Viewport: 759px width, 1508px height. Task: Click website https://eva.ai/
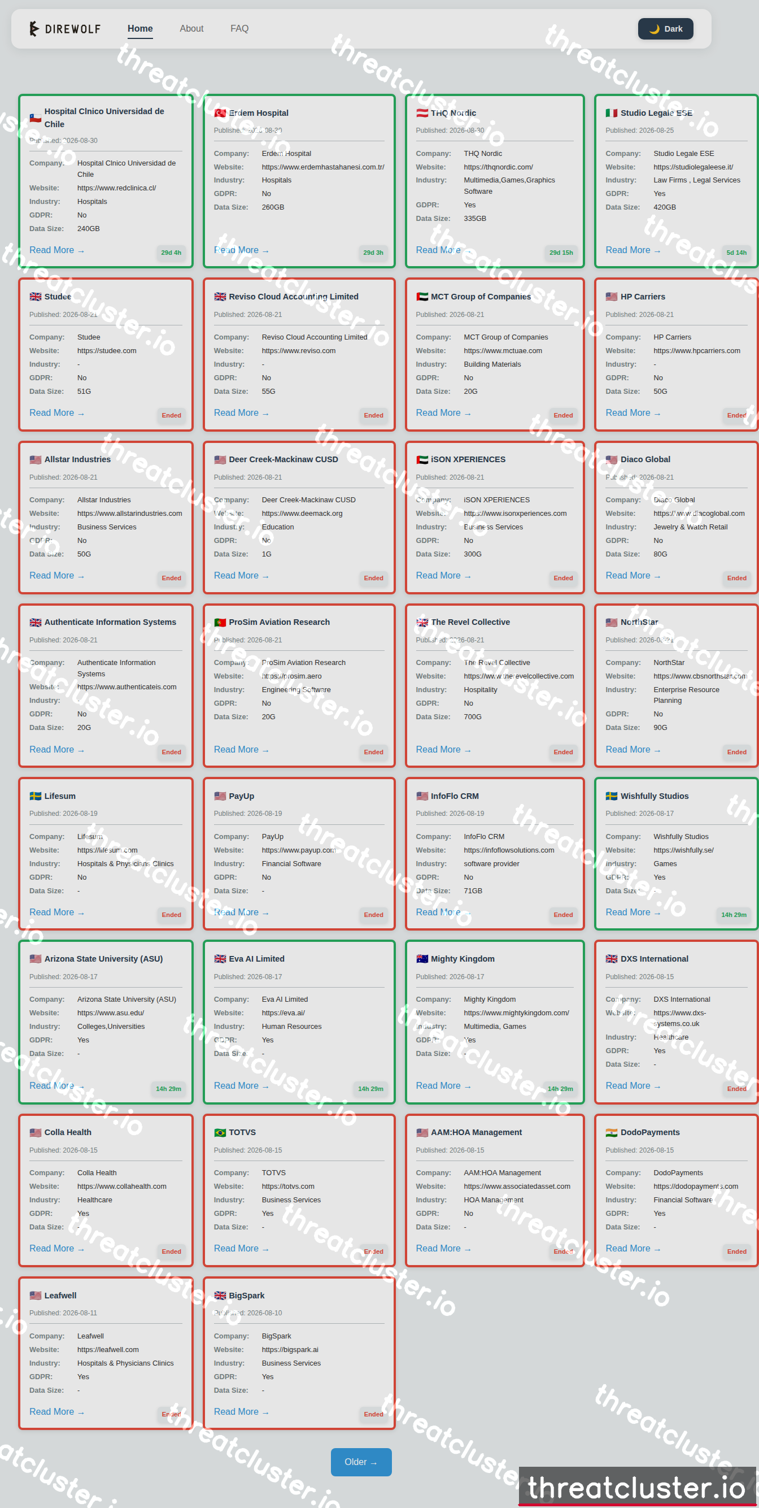click(x=283, y=1012)
